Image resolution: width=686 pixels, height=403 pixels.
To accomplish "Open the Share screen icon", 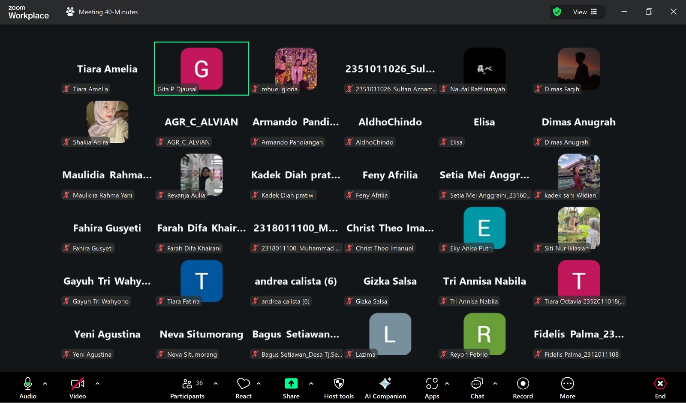I will pyautogui.click(x=291, y=383).
